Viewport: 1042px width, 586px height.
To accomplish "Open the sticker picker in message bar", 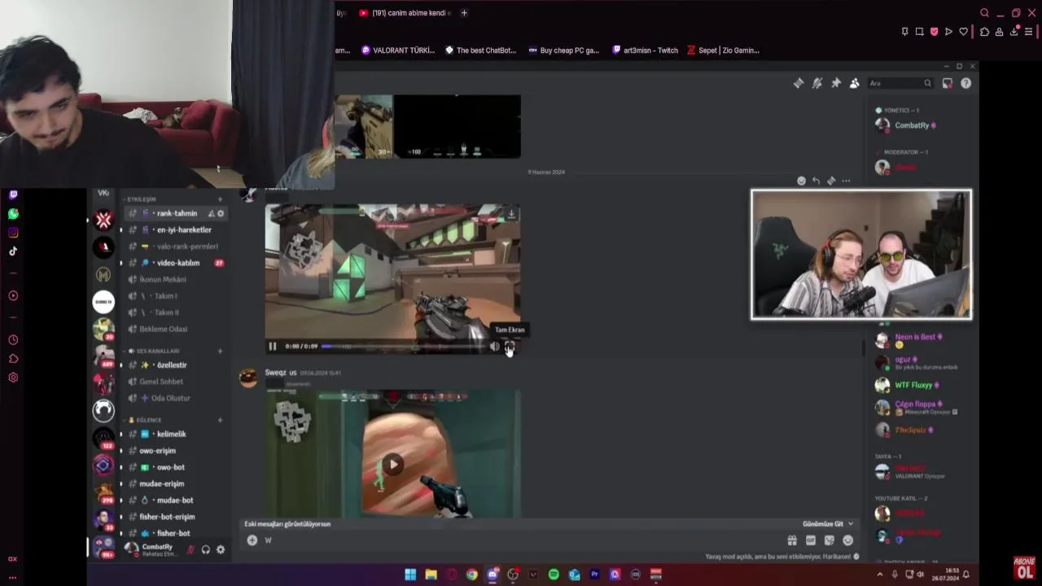I will point(830,540).
